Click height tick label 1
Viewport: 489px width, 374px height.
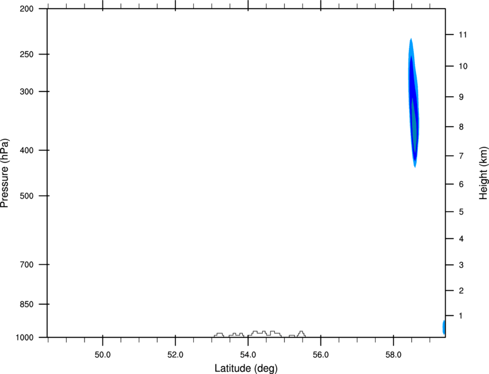(x=461, y=316)
